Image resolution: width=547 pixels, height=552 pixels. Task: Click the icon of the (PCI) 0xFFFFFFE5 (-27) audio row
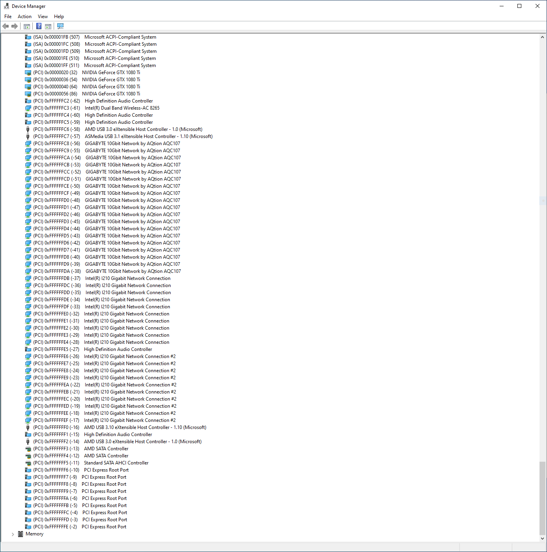click(28, 349)
